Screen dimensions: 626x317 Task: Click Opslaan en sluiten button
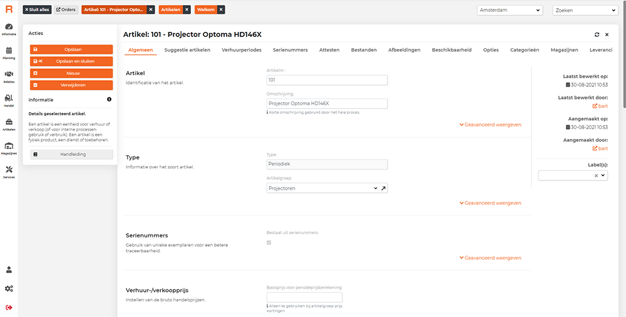click(71, 61)
